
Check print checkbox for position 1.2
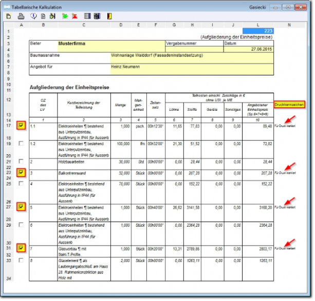[21, 144]
